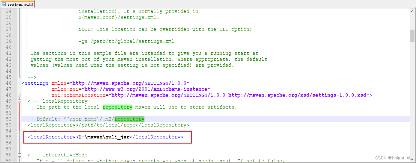Viewport: 416px width, 163px height.
Task: Click the ${maven.conf}/settings.xml text
Action: [119, 17]
